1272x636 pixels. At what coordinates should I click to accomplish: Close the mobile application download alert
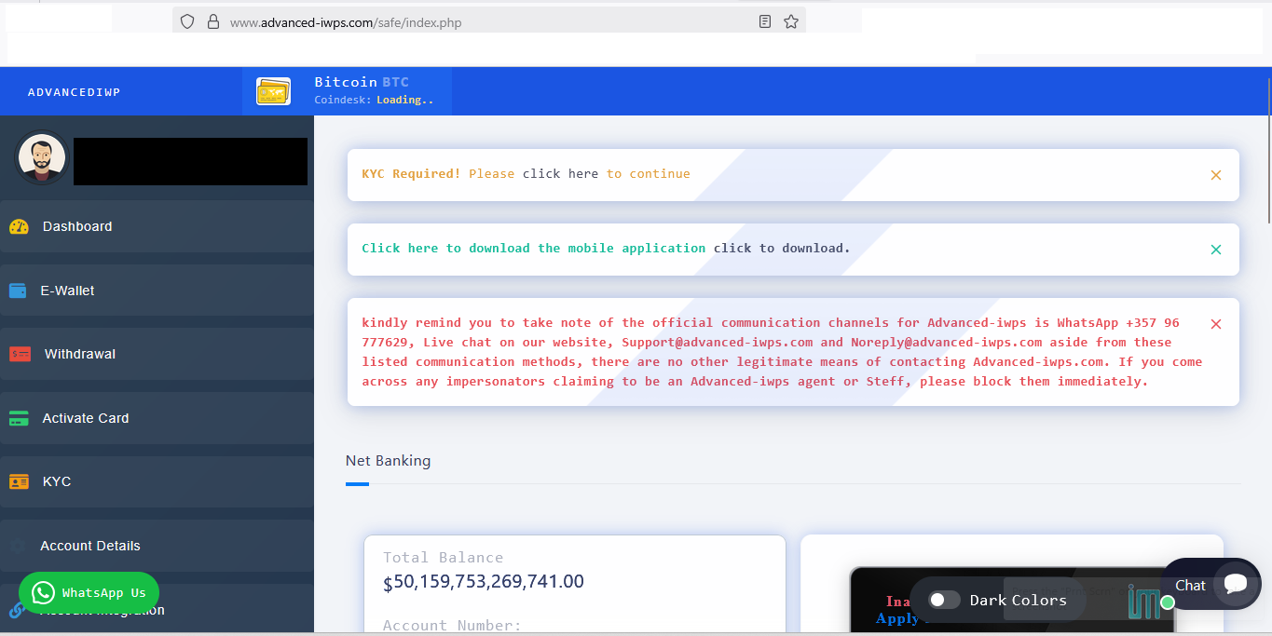click(1215, 250)
